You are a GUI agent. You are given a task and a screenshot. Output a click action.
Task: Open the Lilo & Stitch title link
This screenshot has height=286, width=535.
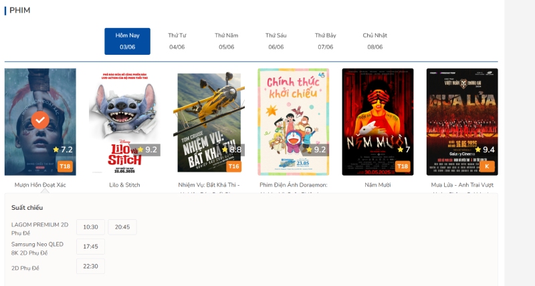[x=124, y=184]
